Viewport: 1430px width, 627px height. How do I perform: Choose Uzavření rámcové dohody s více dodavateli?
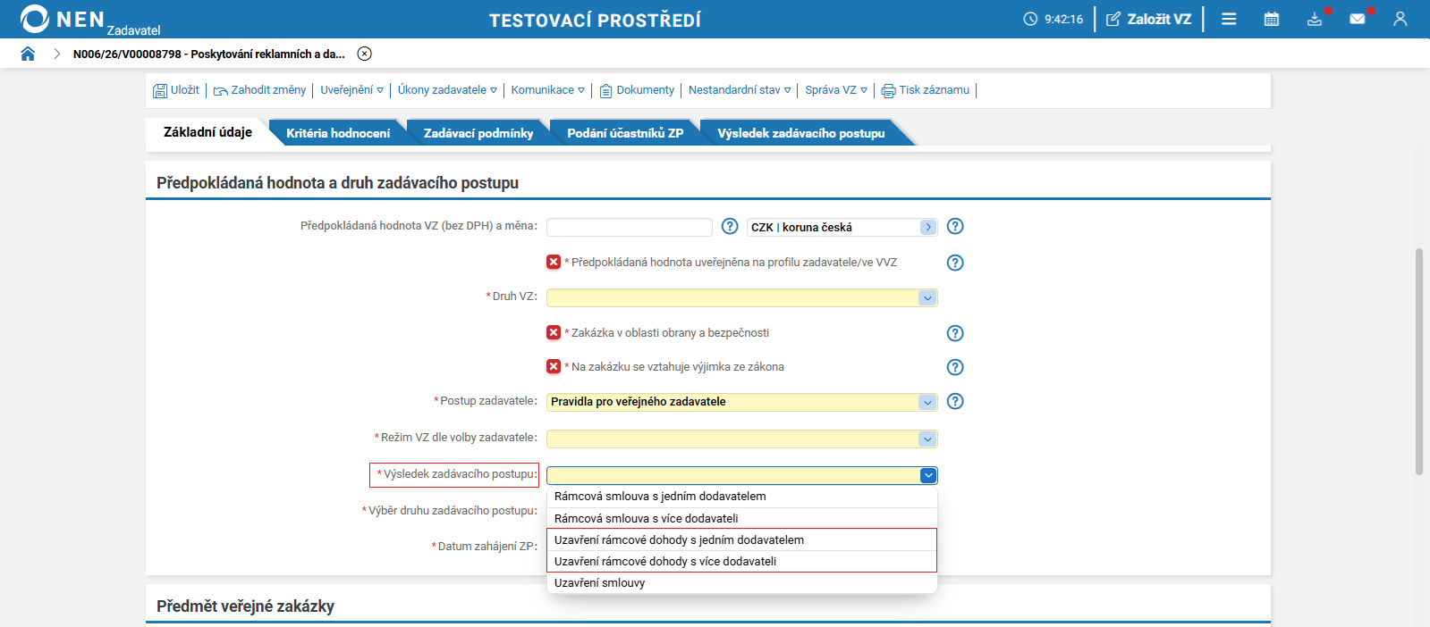pyautogui.click(x=741, y=561)
